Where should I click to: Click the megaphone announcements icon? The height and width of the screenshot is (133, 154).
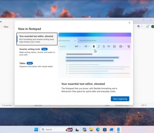click(x=148, y=26)
